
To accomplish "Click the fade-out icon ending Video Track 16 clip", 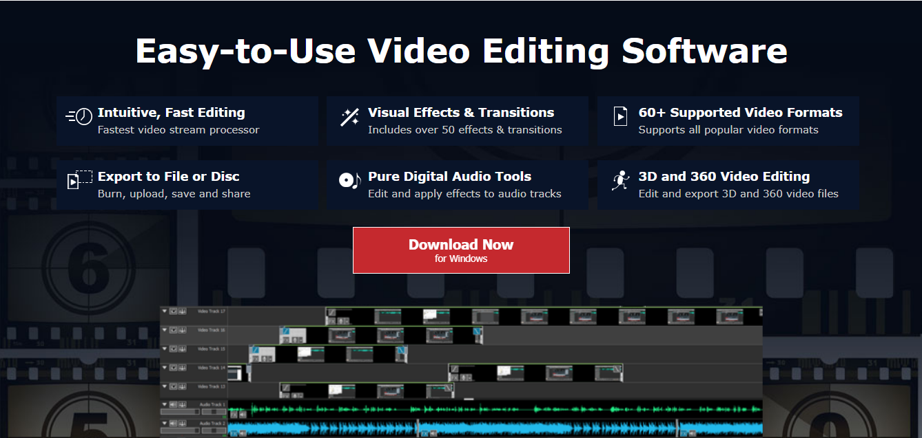I will [x=477, y=331].
